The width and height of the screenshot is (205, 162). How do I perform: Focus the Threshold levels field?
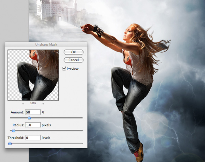point(33,138)
